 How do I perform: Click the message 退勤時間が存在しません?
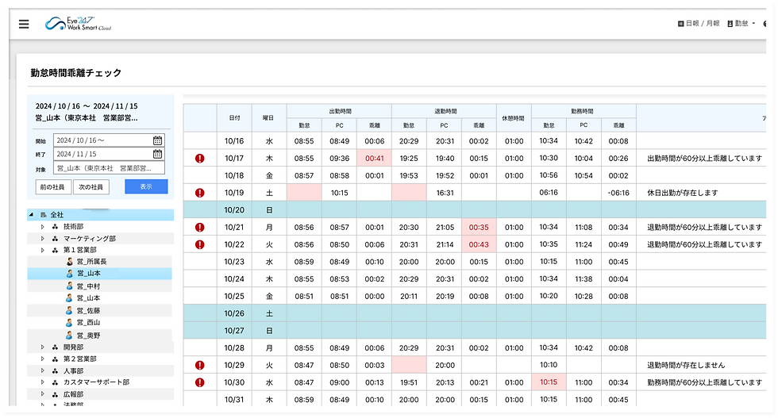click(x=686, y=366)
